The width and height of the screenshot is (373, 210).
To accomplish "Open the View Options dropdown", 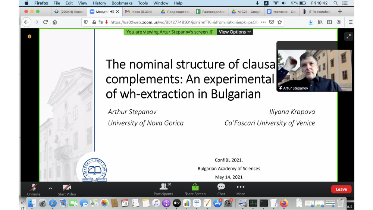I will 235,32.
